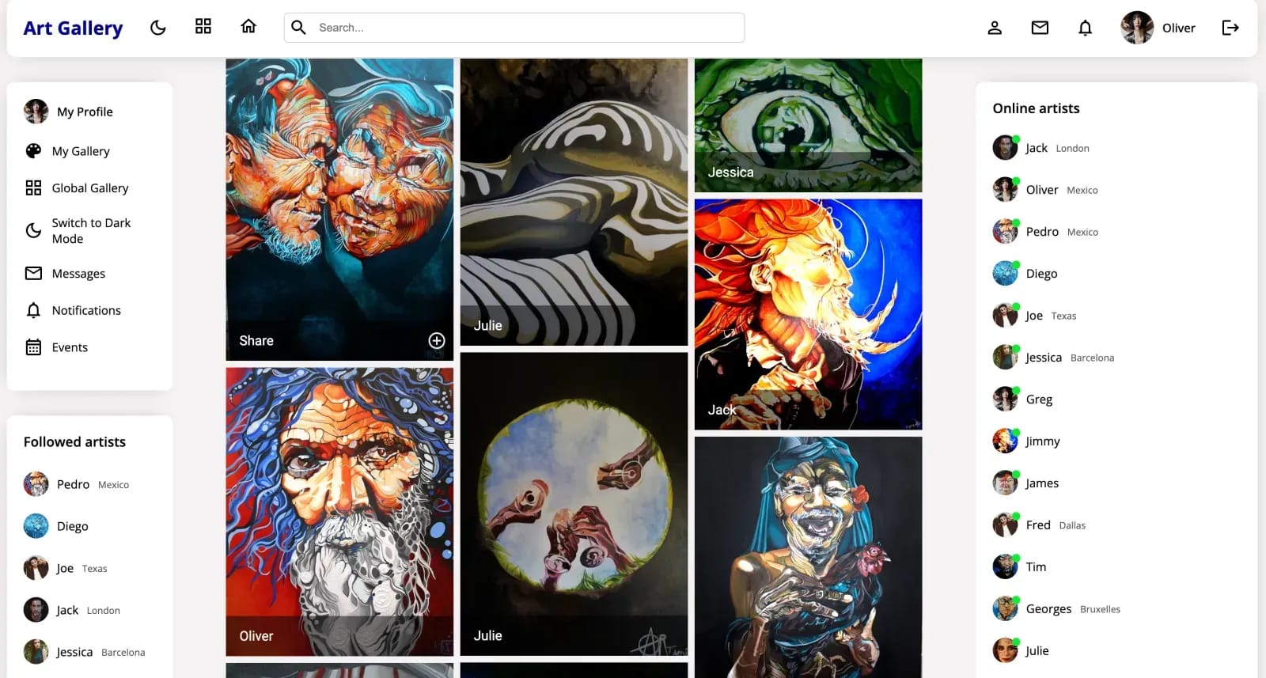This screenshot has width=1266, height=678.
Task: Click the search magnifier icon
Action: (298, 28)
